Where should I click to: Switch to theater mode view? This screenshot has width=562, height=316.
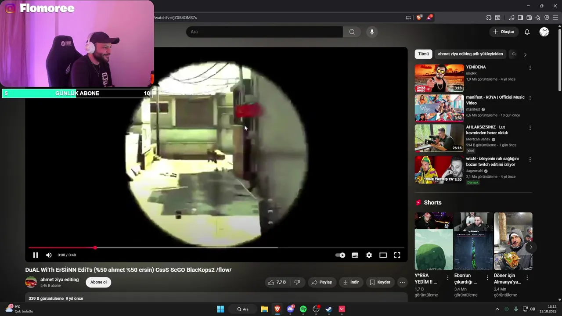383,255
